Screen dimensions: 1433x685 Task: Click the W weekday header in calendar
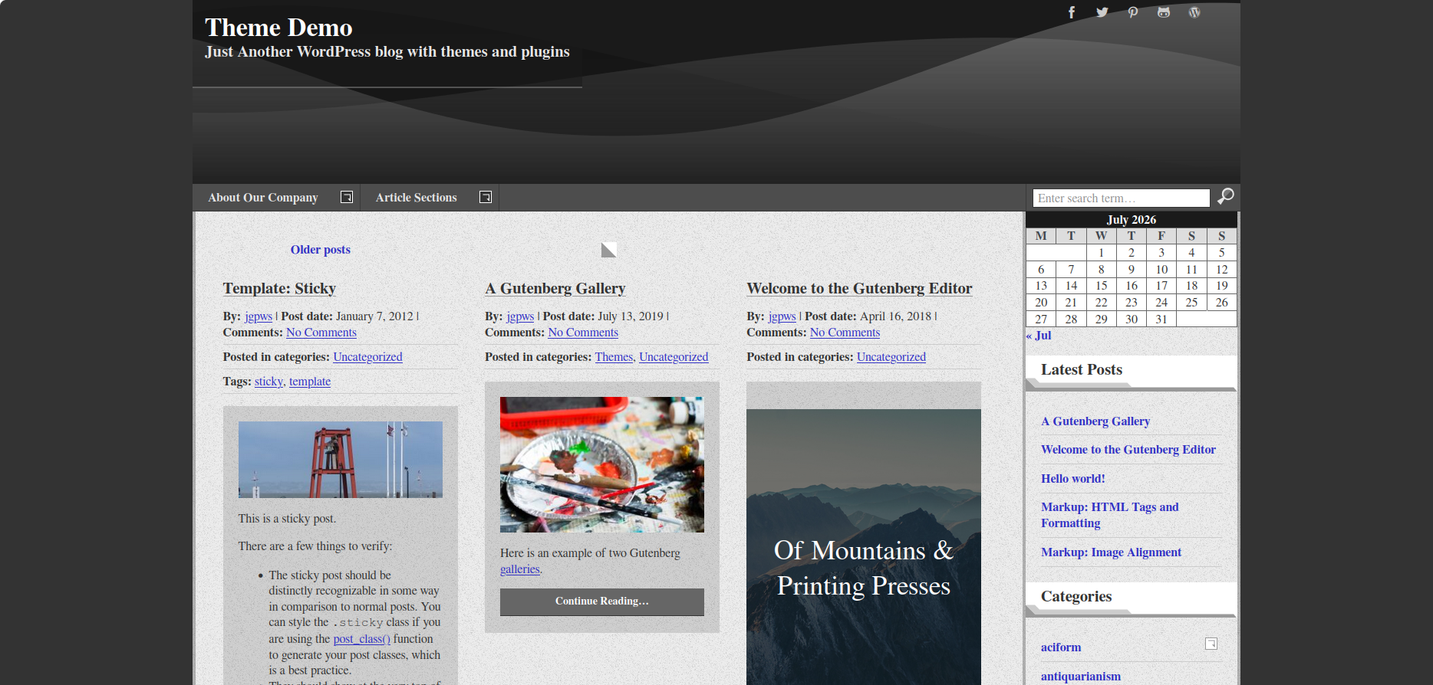coord(1102,236)
